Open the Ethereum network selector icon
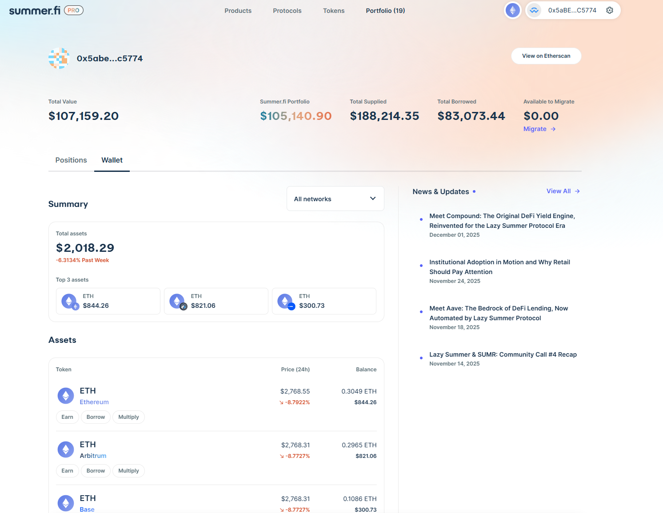The image size is (663, 513). click(x=512, y=10)
